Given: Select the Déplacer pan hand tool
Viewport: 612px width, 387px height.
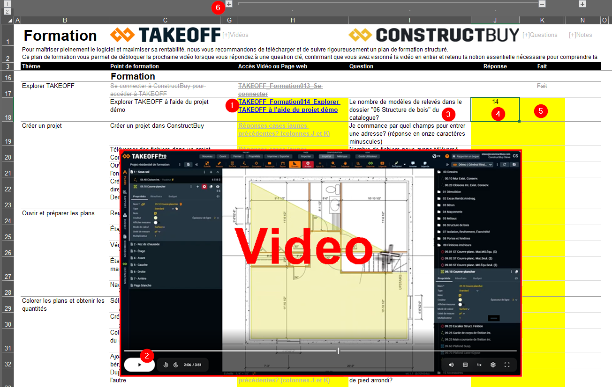Looking at the screenshot, I should pos(346,165).
